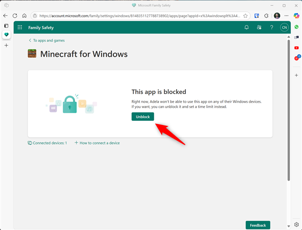Open the Microsoft app launcher grid
The height and width of the screenshot is (230, 302).
point(20,28)
